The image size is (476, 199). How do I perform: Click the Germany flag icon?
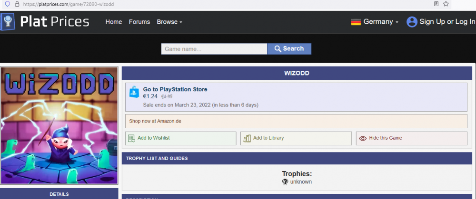point(356,22)
